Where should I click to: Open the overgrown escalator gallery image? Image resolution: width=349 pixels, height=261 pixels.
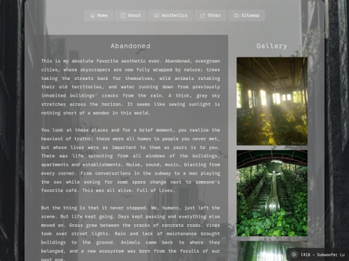click(272, 193)
